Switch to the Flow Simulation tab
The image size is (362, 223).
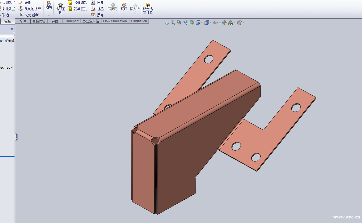pos(115,21)
